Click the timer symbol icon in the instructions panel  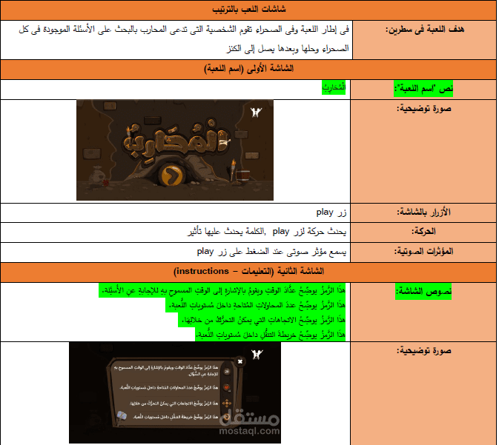pos(227,371)
